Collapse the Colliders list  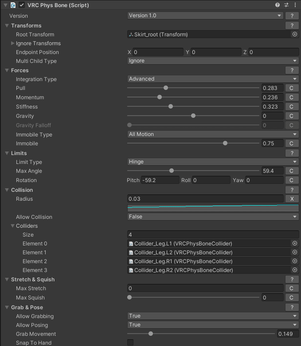tap(13, 226)
